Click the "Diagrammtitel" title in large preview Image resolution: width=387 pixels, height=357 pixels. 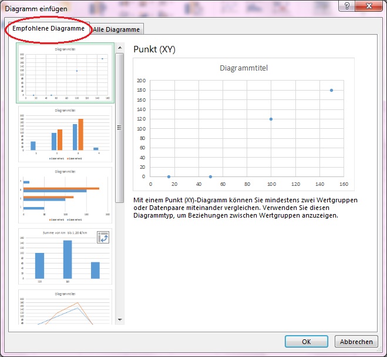[x=244, y=68]
